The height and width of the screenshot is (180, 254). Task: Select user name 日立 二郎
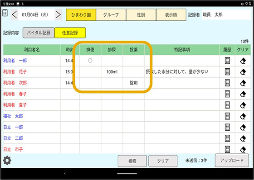click(13, 138)
